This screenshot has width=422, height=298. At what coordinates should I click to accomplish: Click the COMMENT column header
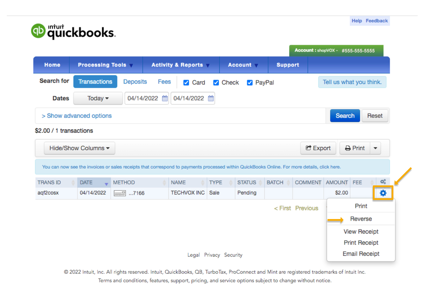[x=308, y=182]
